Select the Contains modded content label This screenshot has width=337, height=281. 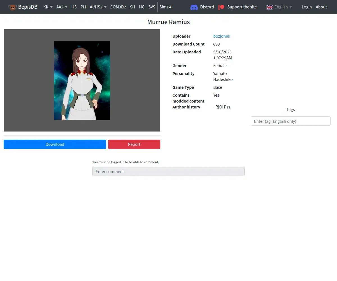188,98
